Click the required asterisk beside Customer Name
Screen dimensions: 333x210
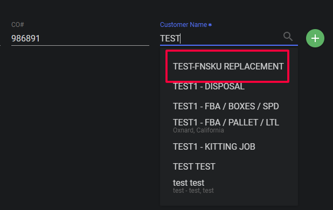tap(210, 25)
